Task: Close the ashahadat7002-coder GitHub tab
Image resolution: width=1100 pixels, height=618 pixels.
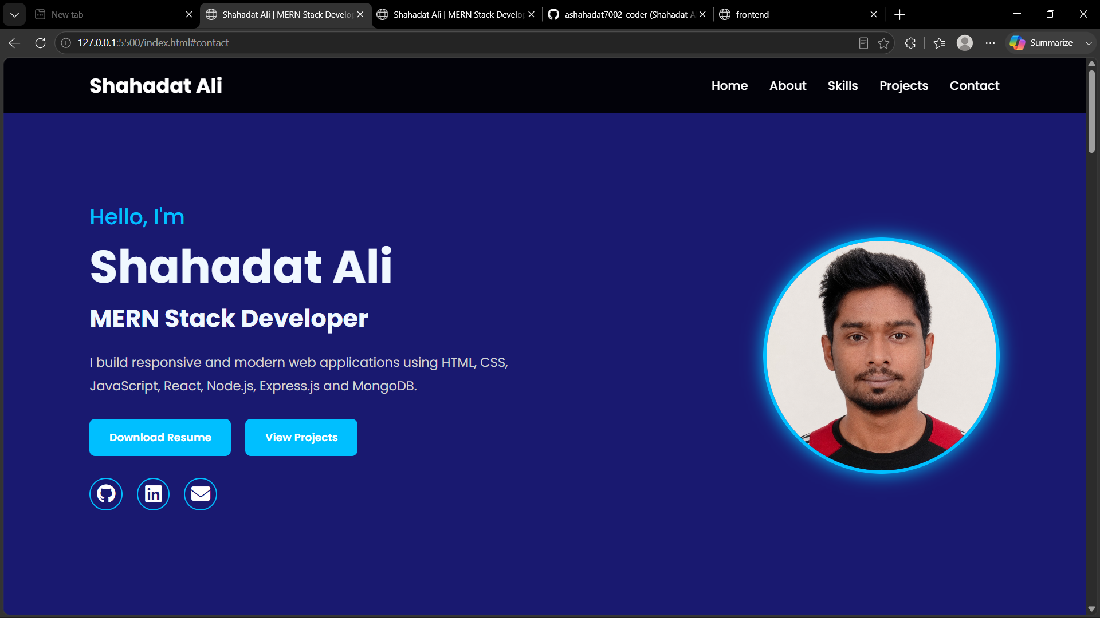Action: [702, 15]
